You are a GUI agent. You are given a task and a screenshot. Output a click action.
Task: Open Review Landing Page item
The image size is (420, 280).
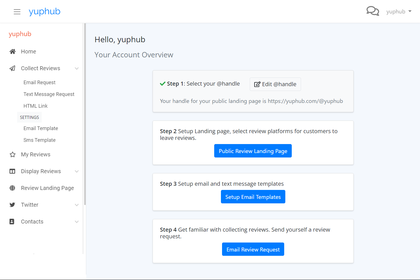coord(48,188)
